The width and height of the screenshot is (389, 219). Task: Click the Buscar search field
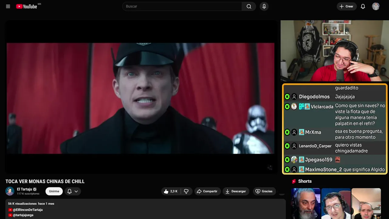182,6
